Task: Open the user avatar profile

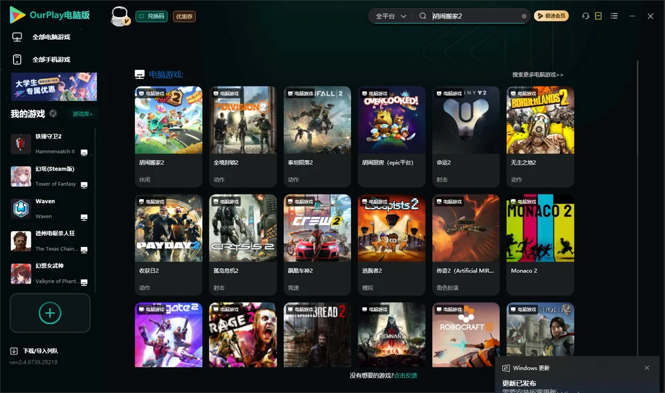Action: click(120, 16)
